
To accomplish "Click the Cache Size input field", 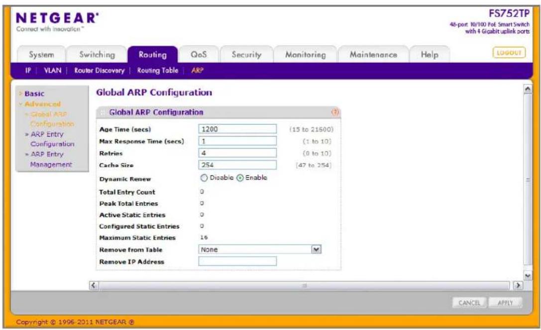I will [237, 165].
